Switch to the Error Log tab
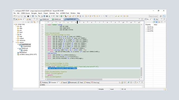This screenshot has height=100, width=179. coord(95,82)
